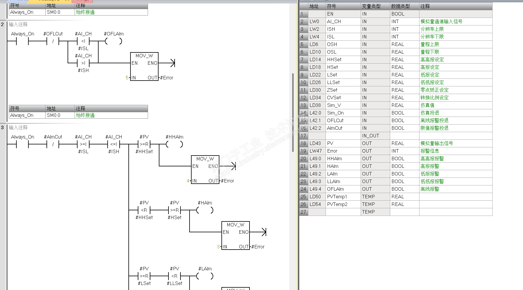Click the LW47 address cell
523x290 pixels.
[x=317, y=151]
